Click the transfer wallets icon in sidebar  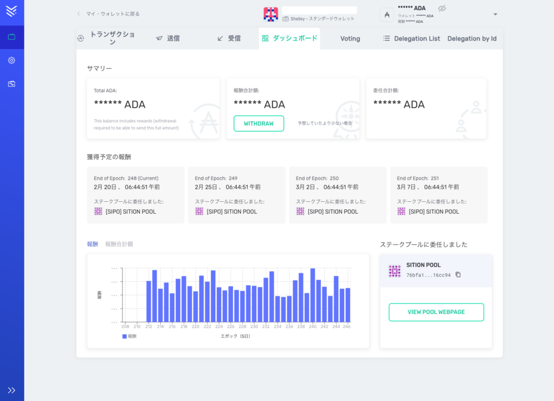point(11,84)
